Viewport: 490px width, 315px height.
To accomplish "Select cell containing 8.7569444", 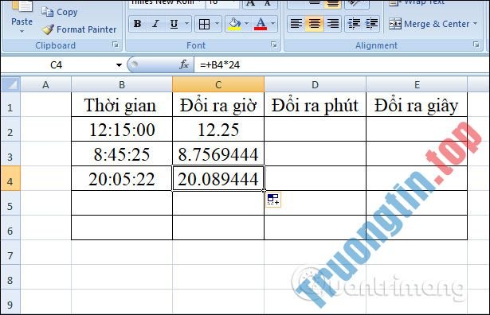I will click(218, 154).
